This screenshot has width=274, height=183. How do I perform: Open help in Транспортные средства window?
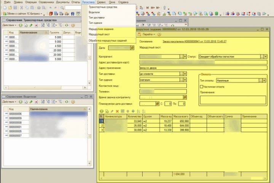73,26
